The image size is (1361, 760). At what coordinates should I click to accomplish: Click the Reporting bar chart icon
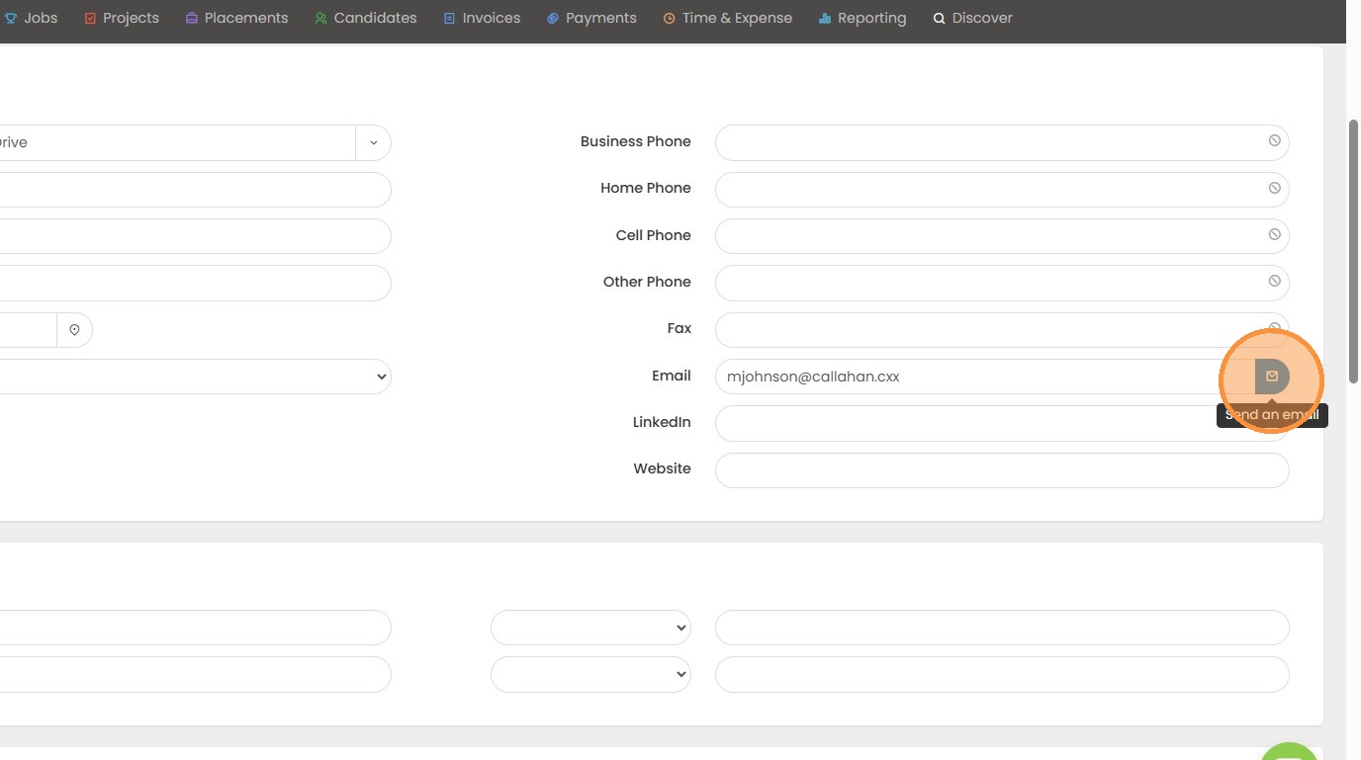tap(824, 19)
